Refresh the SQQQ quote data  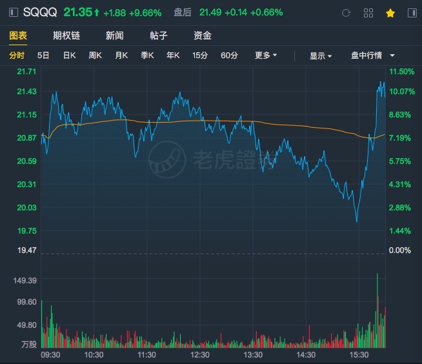(347, 13)
